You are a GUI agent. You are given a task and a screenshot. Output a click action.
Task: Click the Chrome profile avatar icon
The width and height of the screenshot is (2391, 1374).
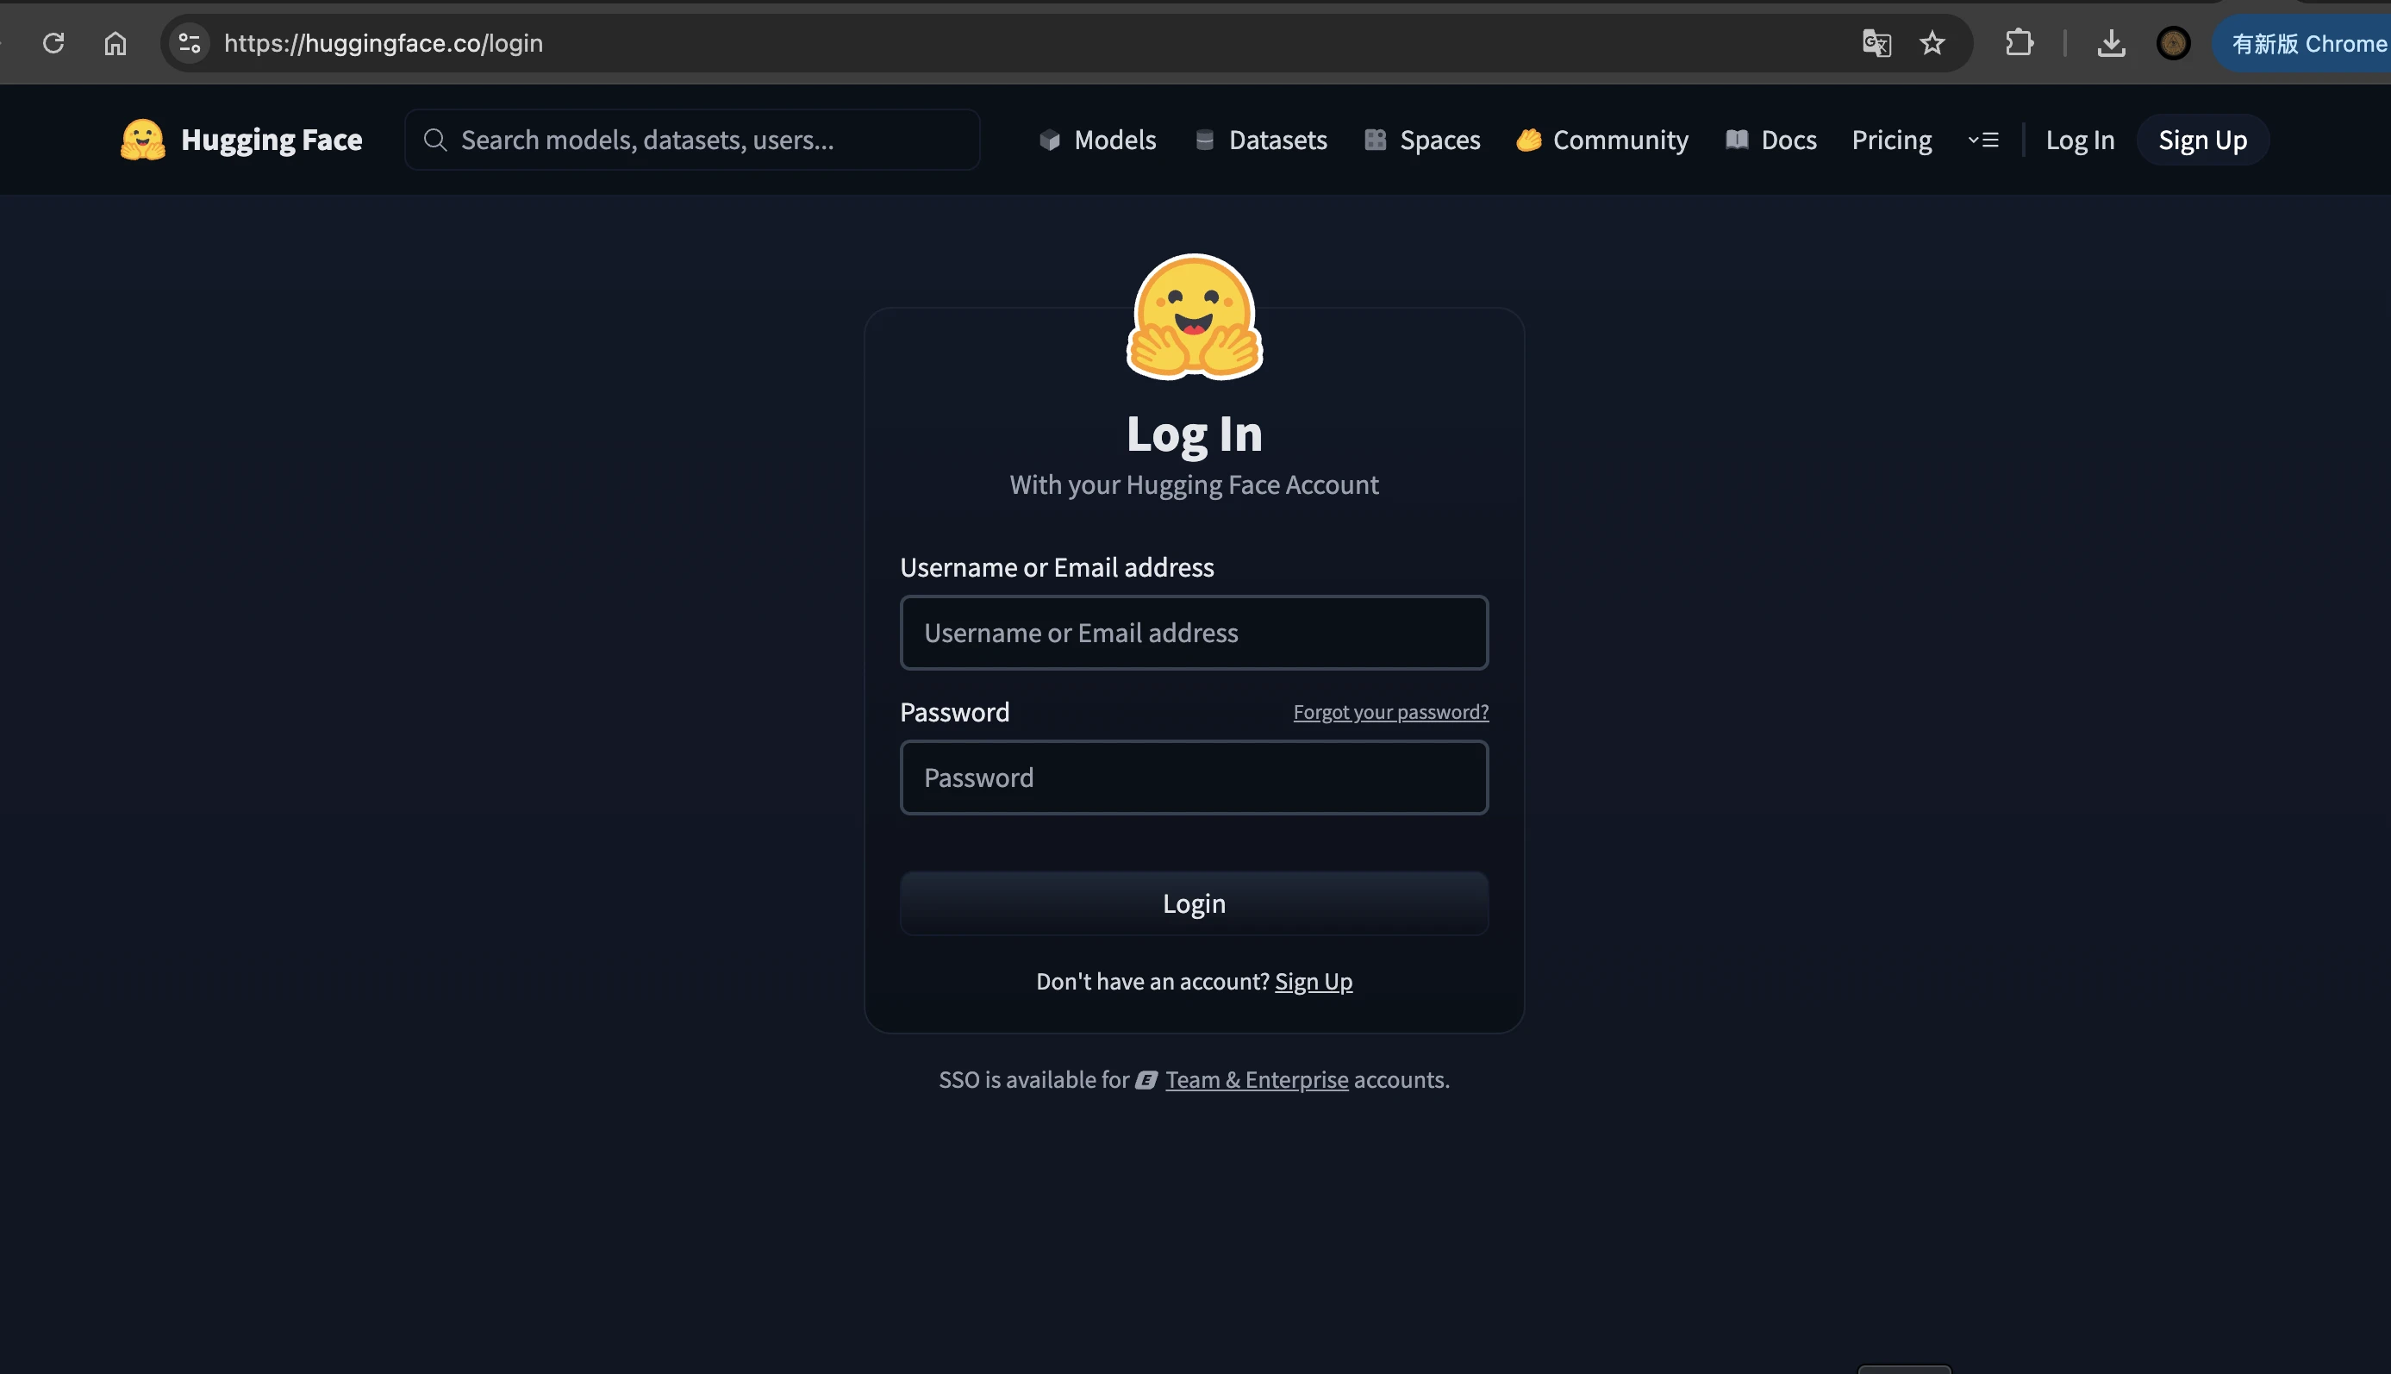[2173, 43]
